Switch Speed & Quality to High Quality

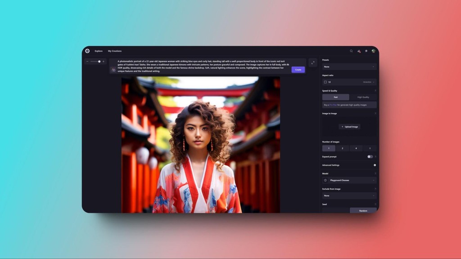[363, 97]
